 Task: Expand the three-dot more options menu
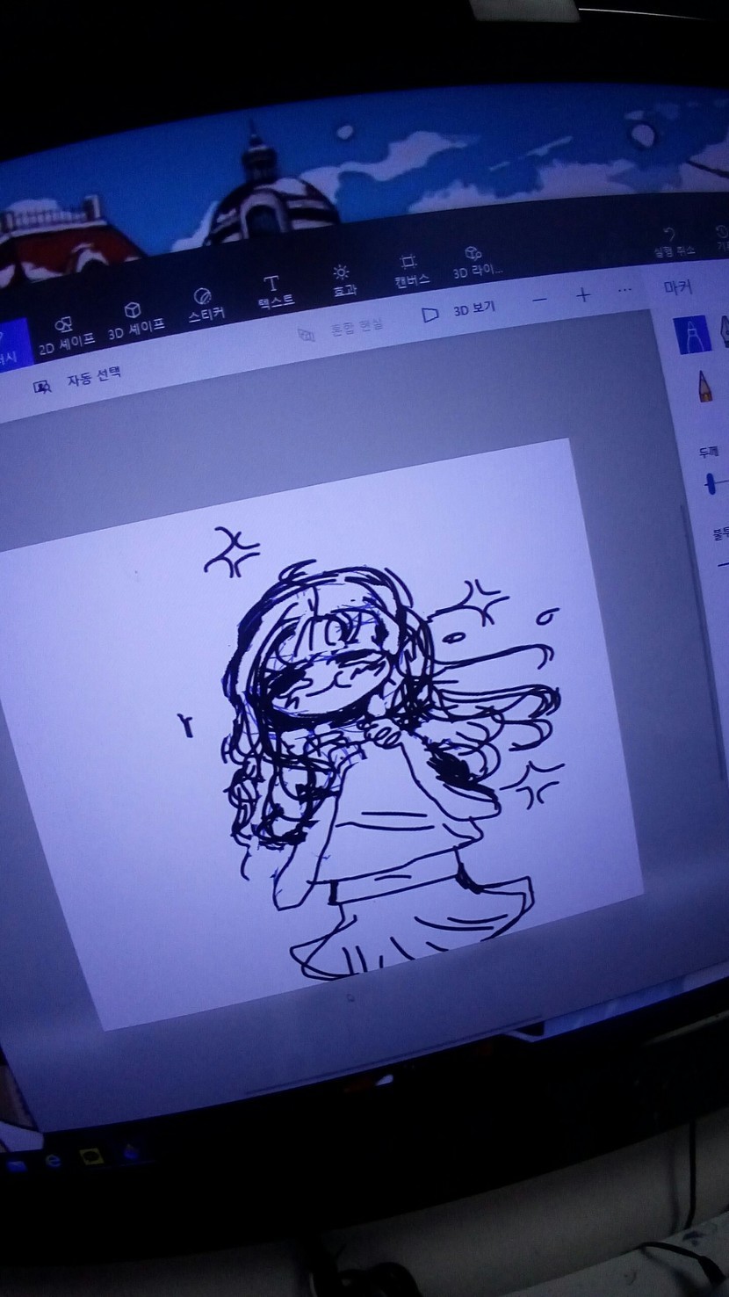[624, 289]
